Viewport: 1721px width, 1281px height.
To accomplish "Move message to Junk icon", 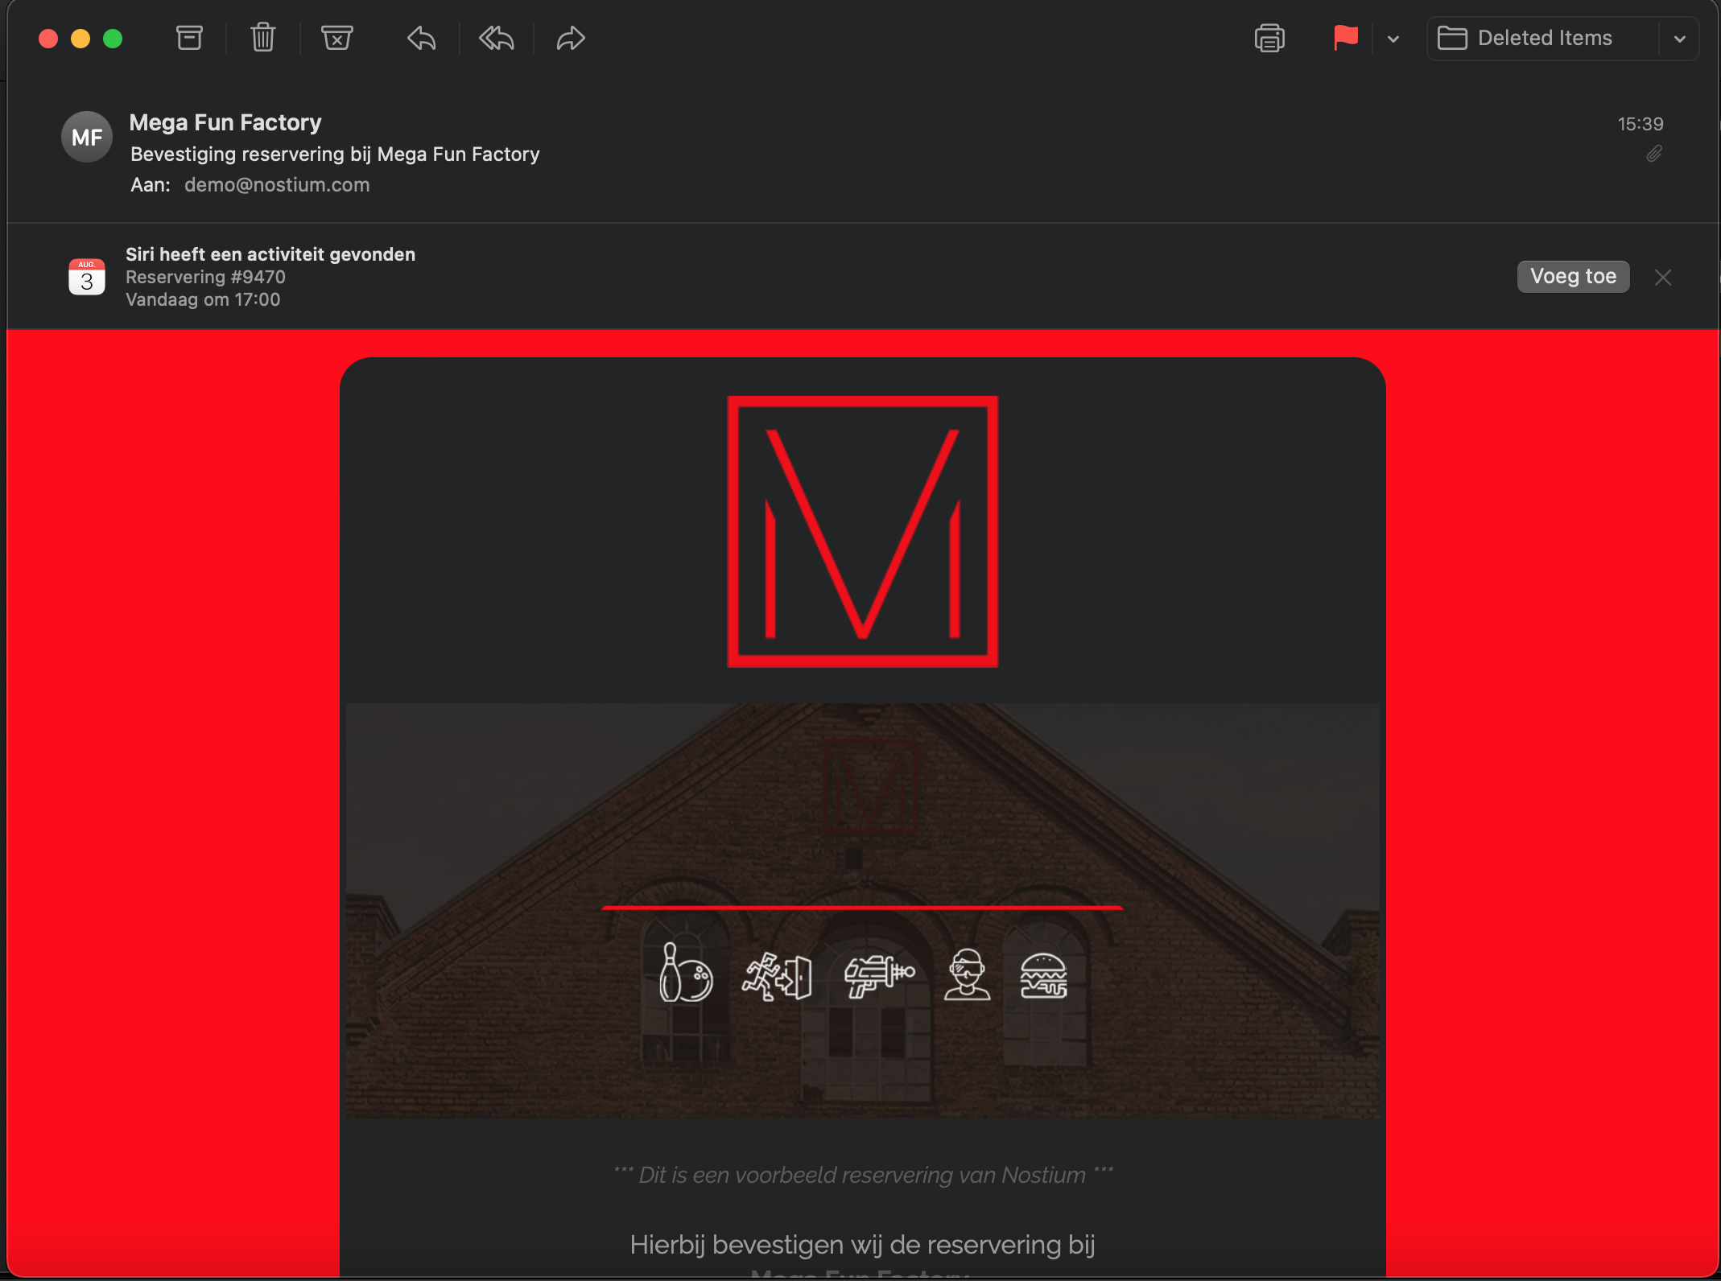I will (x=336, y=38).
